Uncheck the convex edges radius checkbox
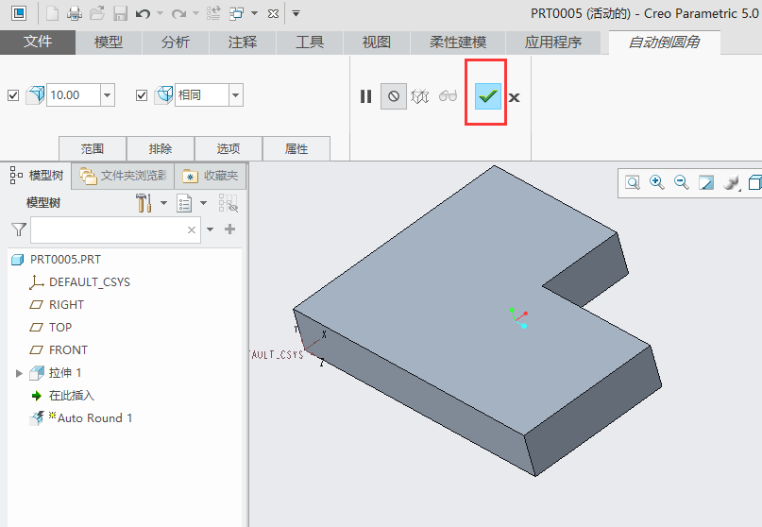Image resolution: width=762 pixels, height=527 pixels. (x=13, y=95)
